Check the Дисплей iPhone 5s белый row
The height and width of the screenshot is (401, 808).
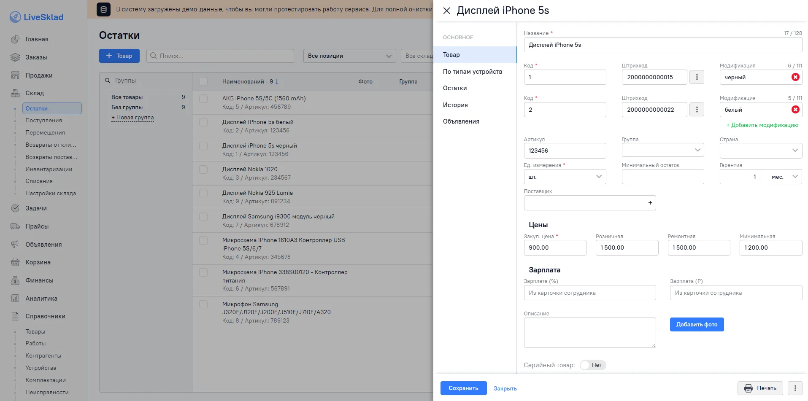(203, 122)
